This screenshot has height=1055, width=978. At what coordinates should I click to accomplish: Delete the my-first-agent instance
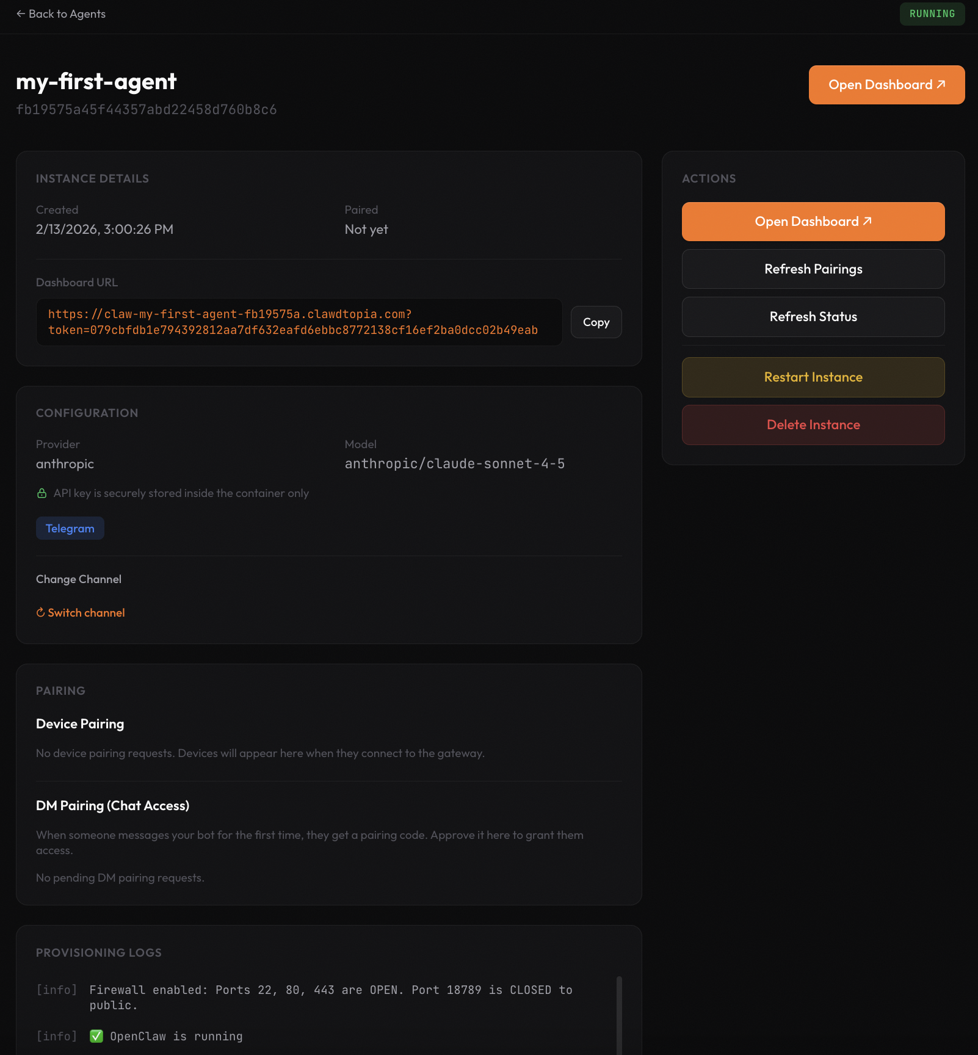coord(813,424)
